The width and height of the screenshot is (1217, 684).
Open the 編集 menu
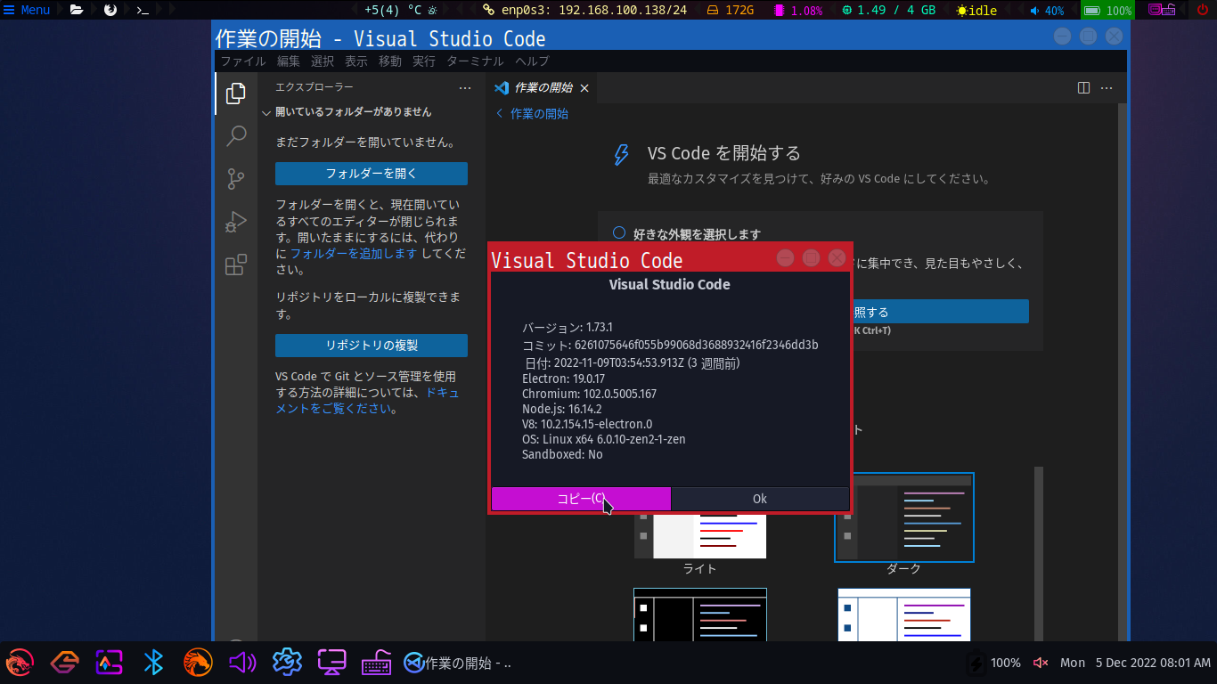(x=289, y=61)
